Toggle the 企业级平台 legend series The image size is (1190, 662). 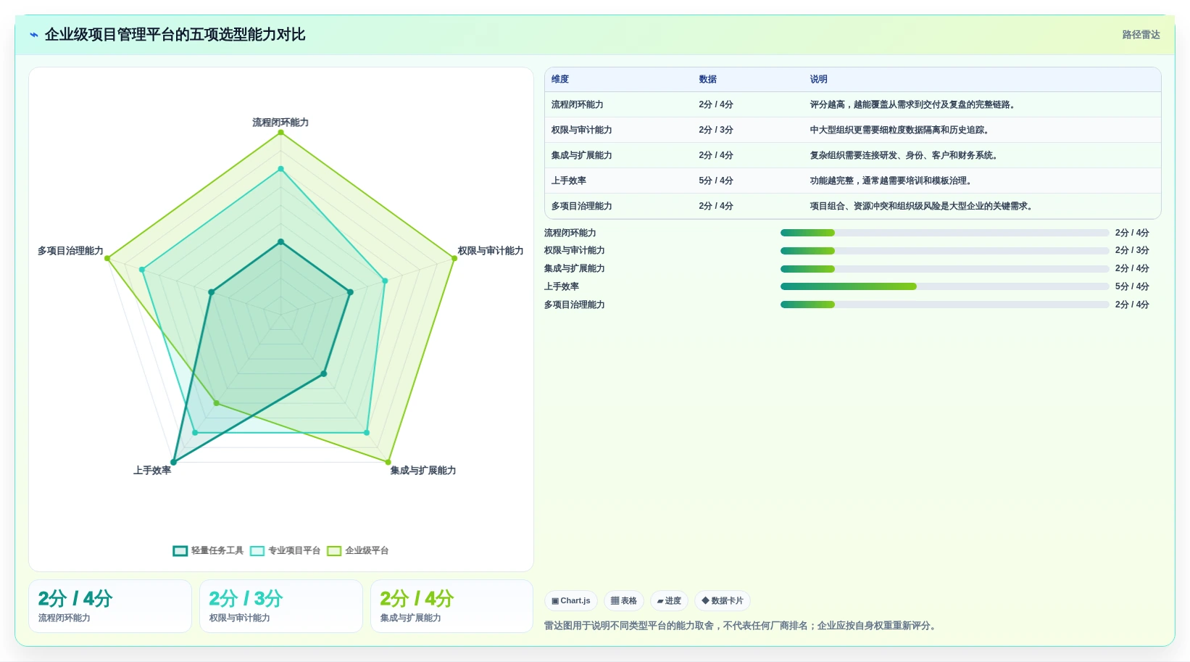[358, 550]
